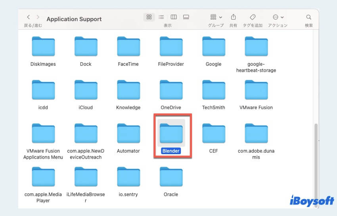Screen dimensions: 337x216
Task: Open the search magnifier icon
Action: pyautogui.click(x=308, y=17)
